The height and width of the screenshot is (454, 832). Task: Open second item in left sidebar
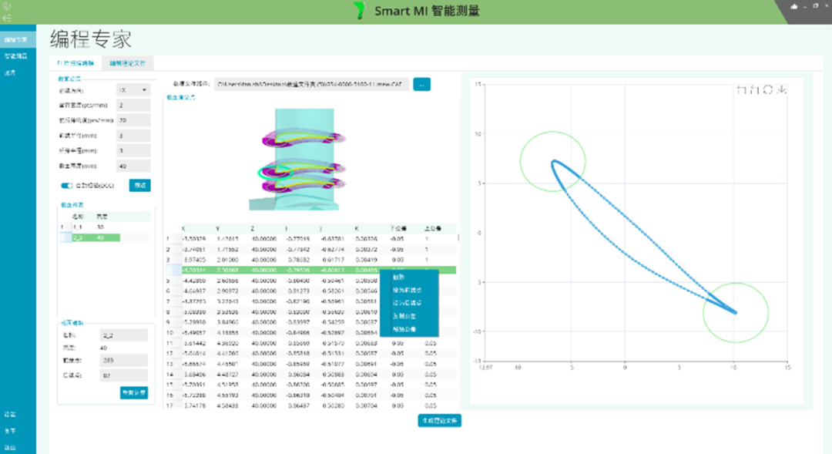(16, 55)
